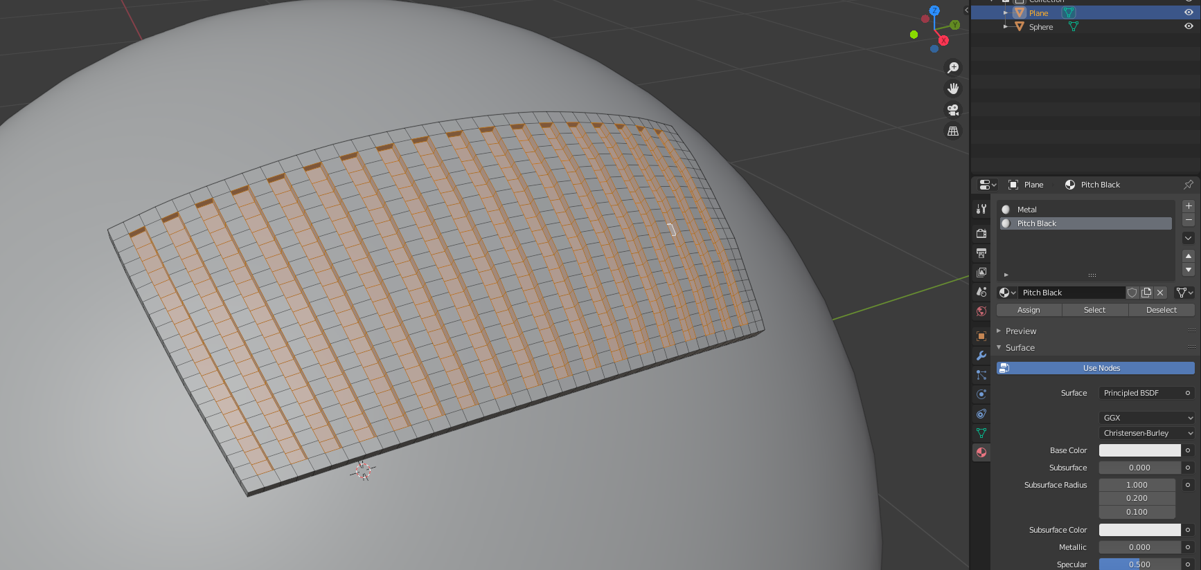Click the Assign button
This screenshot has width=1201, height=570.
click(1029, 310)
